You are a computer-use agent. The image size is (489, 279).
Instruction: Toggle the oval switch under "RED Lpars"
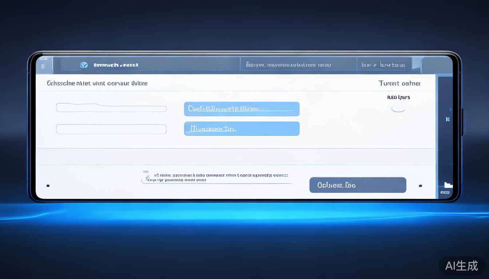[x=398, y=109]
